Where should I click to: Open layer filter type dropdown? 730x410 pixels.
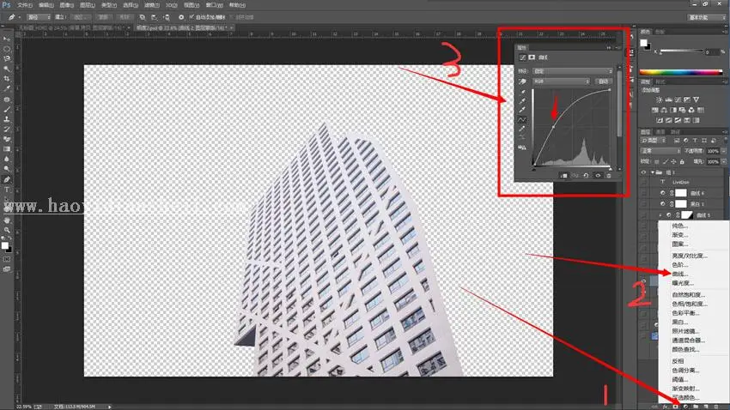point(654,141)
